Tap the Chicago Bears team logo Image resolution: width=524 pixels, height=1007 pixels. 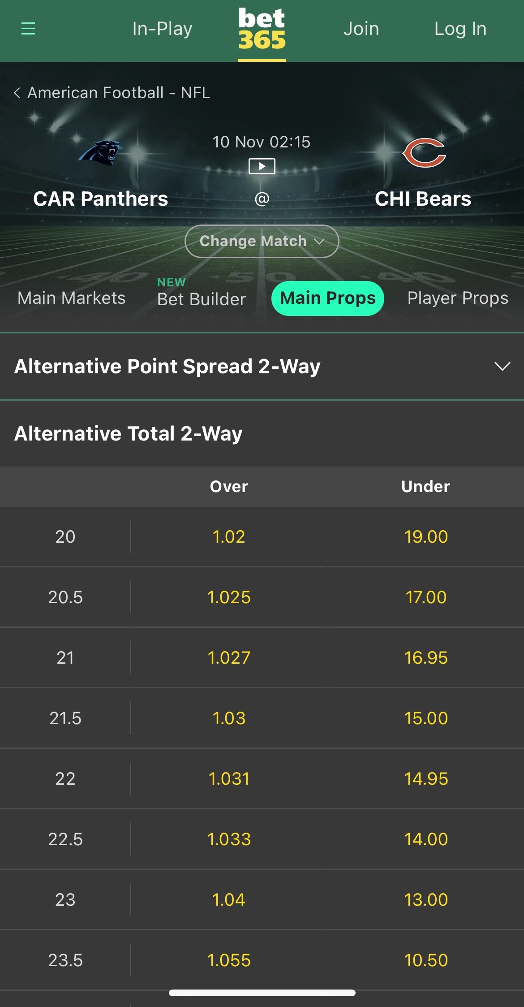point(423,153)
